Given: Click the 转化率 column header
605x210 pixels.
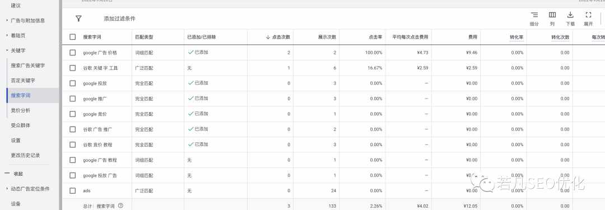Looking at the screenshot, I should click(516, 38).
